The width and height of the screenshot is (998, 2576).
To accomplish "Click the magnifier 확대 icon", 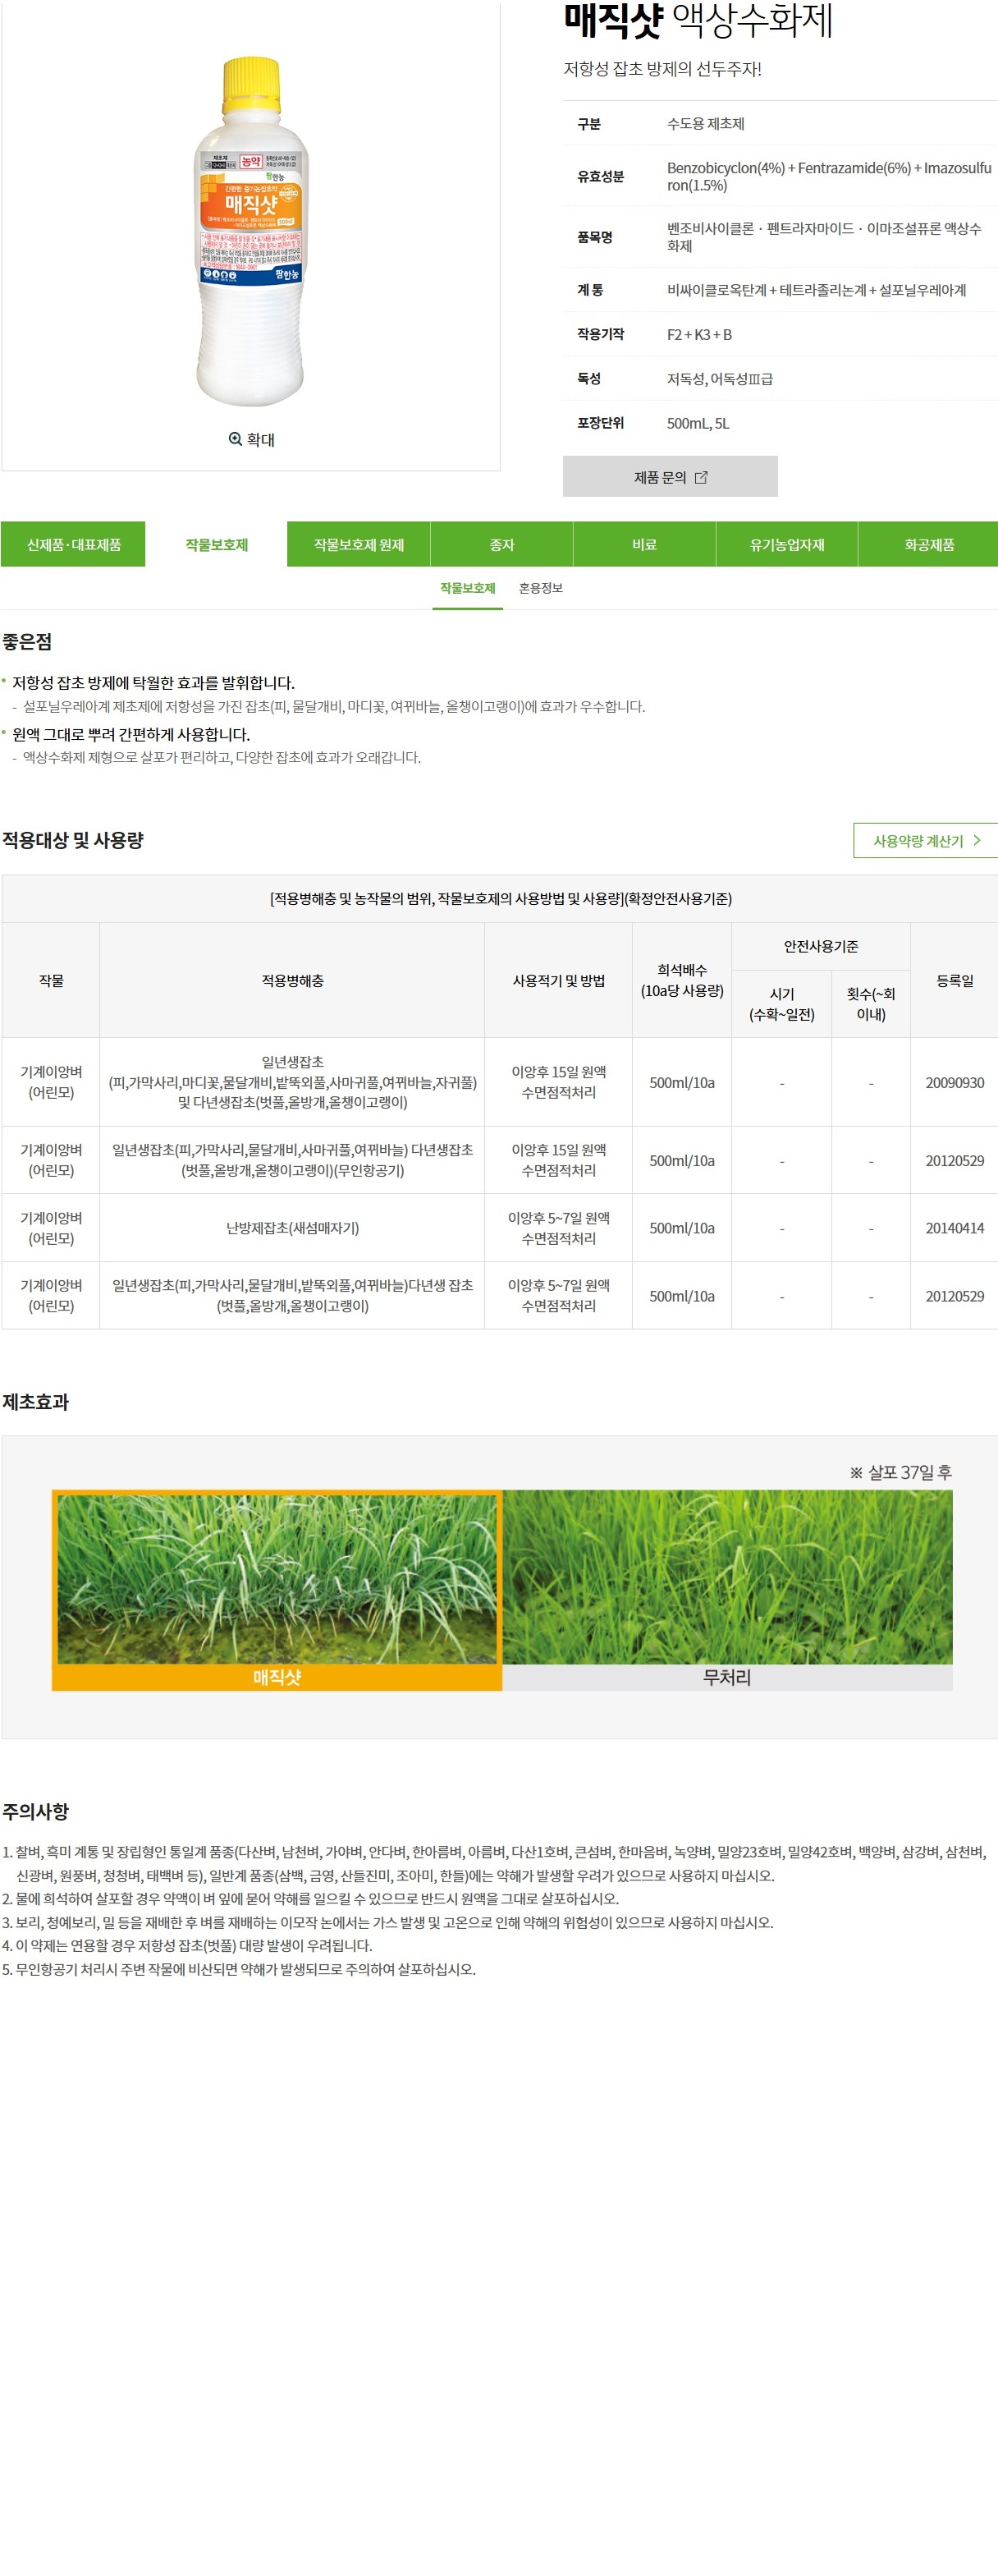I will (236, 439).
